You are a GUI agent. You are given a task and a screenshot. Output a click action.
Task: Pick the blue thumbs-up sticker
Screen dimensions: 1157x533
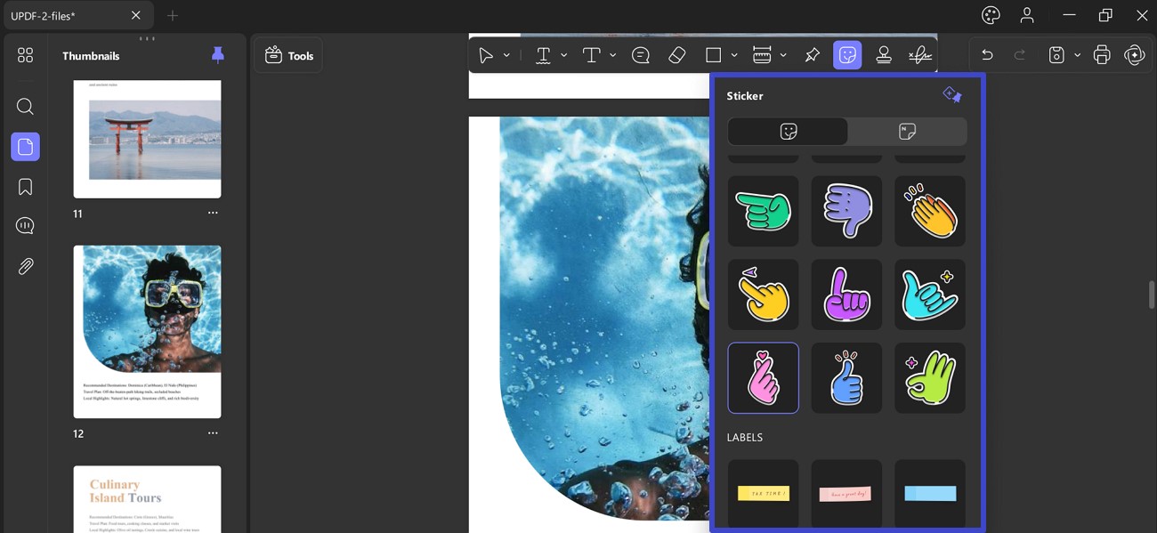pos(846,378)
